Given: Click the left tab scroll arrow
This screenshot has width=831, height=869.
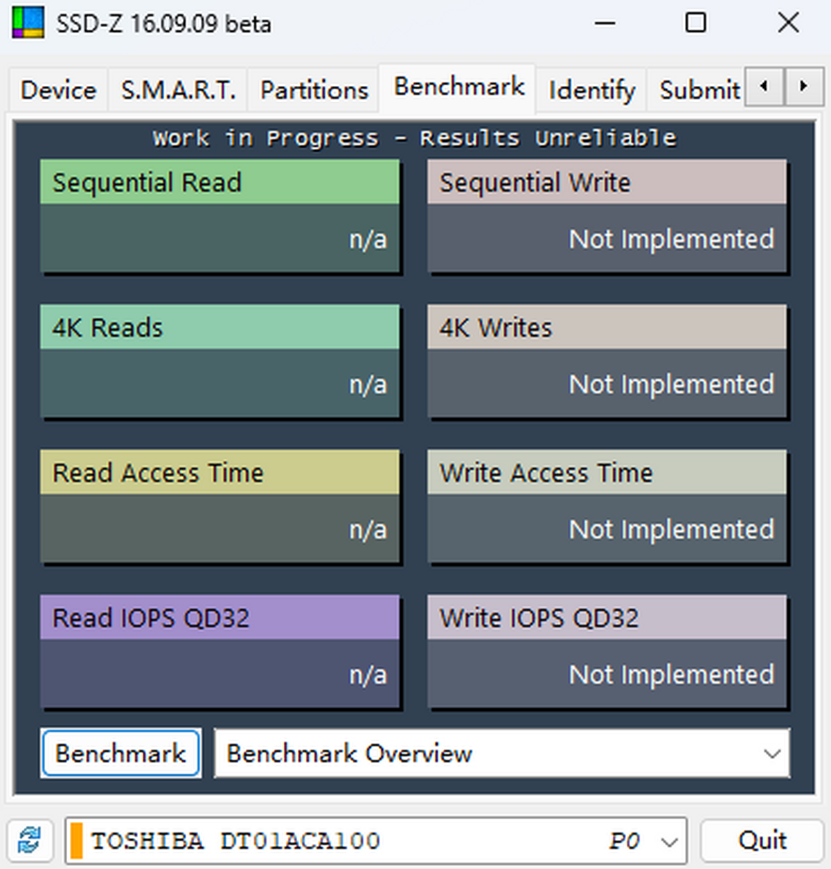Looking at the screenshot, I should coord(763,87).
